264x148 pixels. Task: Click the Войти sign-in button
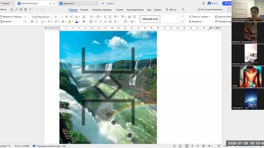pos(213,3)
